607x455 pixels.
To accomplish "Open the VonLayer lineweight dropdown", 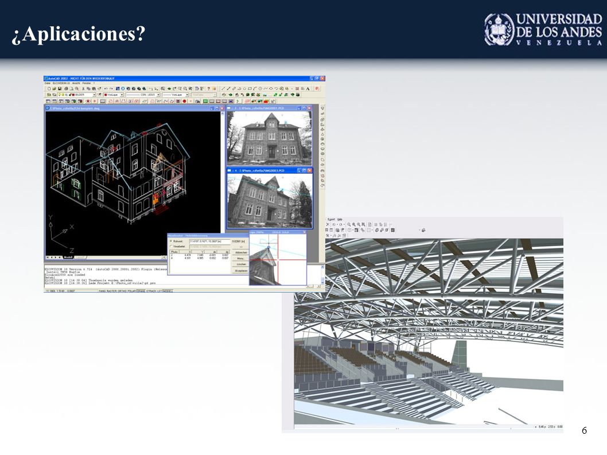I will coord(188,95).
